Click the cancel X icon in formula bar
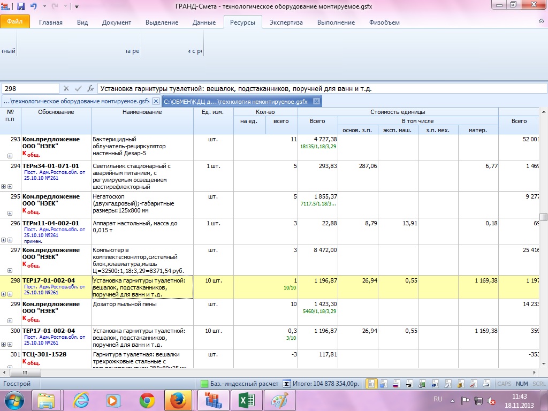Screen dimensions: 548x411 (66, 88)
